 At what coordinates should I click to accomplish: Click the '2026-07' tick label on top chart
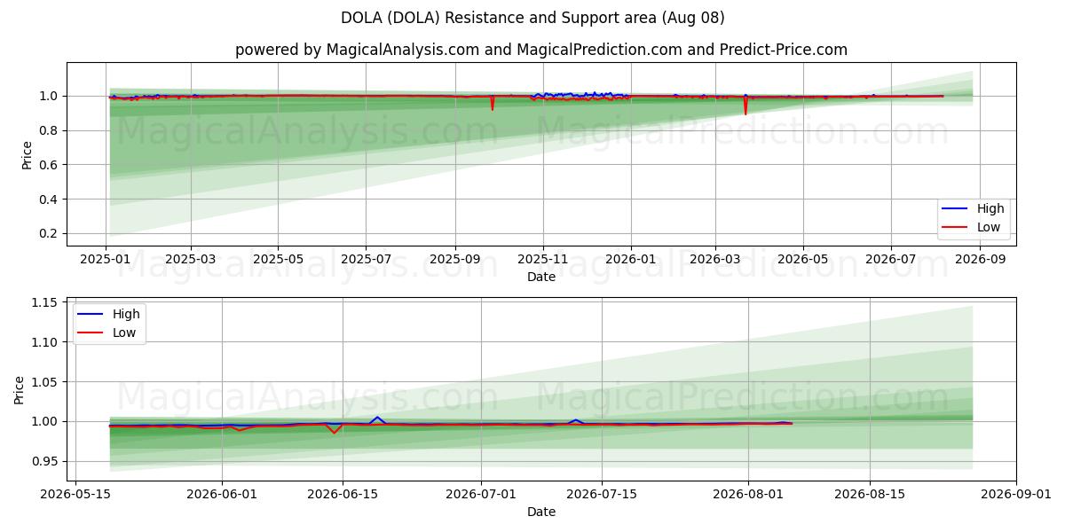click(x=891, y=260)
